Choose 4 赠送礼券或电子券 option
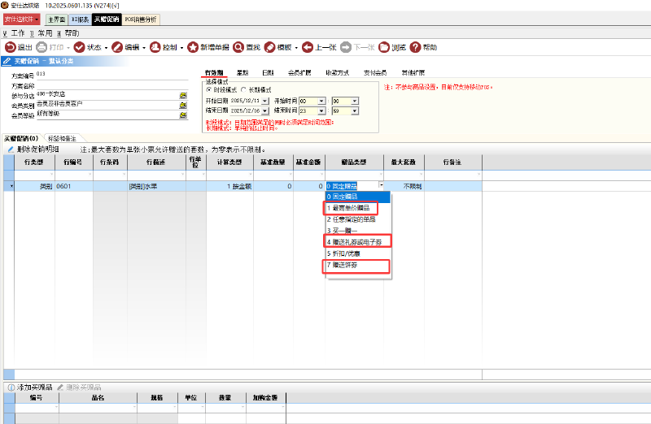The width and height of the screenshot is (651, 424). [x=358, y=242]
